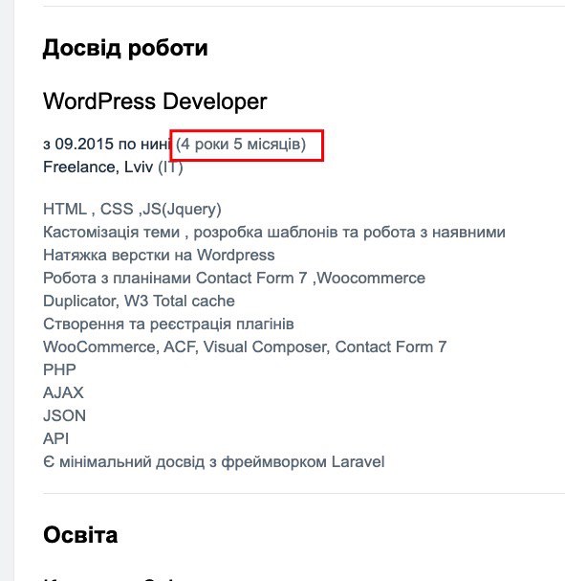Click the 'Freelance, Lviv (IT)' employer line
Image resolution: width=565 pixels, height=581 pixels.
(113, 168)
